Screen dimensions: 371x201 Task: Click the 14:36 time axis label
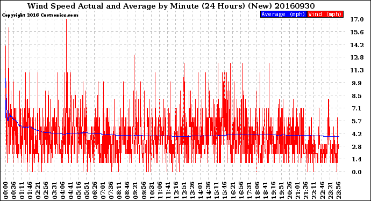[x=208, y=190]
